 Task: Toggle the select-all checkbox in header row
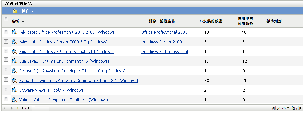[x=6, y=19]
